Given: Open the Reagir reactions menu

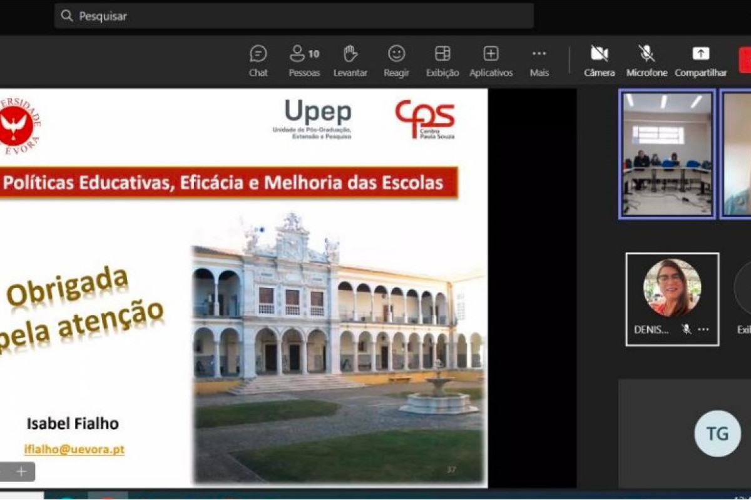Looking at the screenshot, I should click(396, 61).
